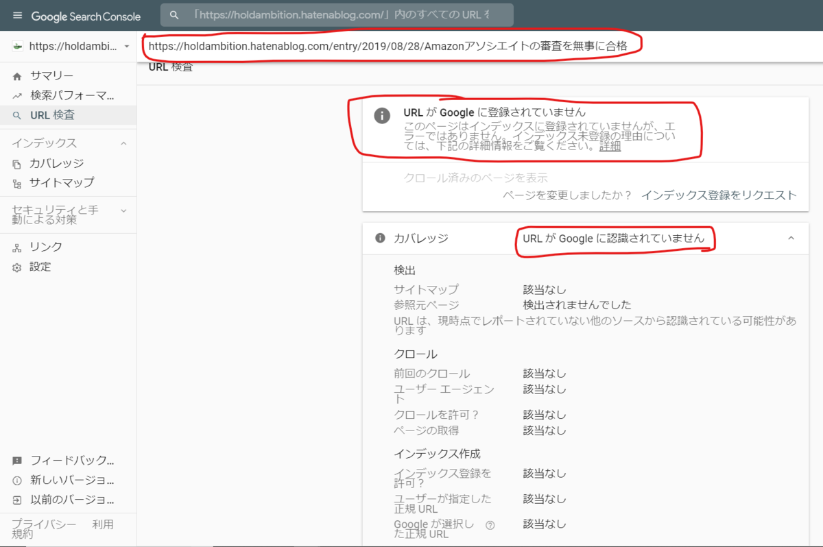Click the pages icon beside カバレッジ in sidebar

17,164
